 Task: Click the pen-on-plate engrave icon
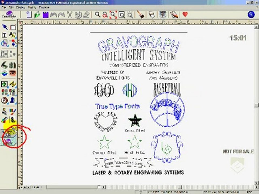coord(174,15)
